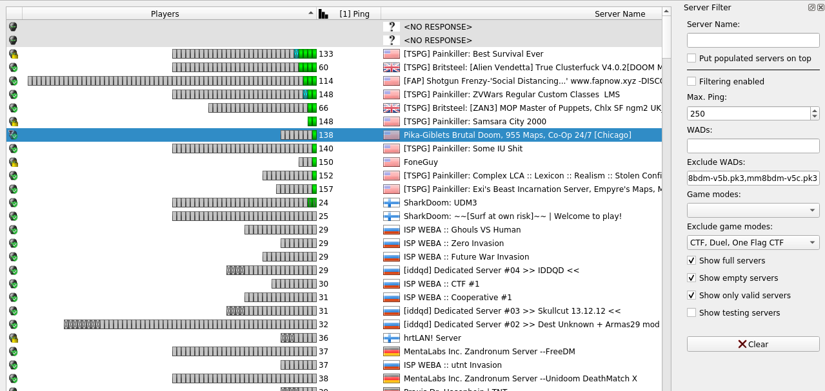Screen dimensions: 825x391
Task: Click the question mark icon in first NO RESPONSE row
Action: click(x=391, y=27)
